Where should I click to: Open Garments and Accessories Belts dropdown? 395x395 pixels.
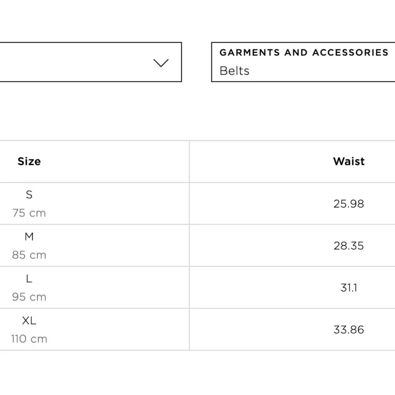point(303,62)
